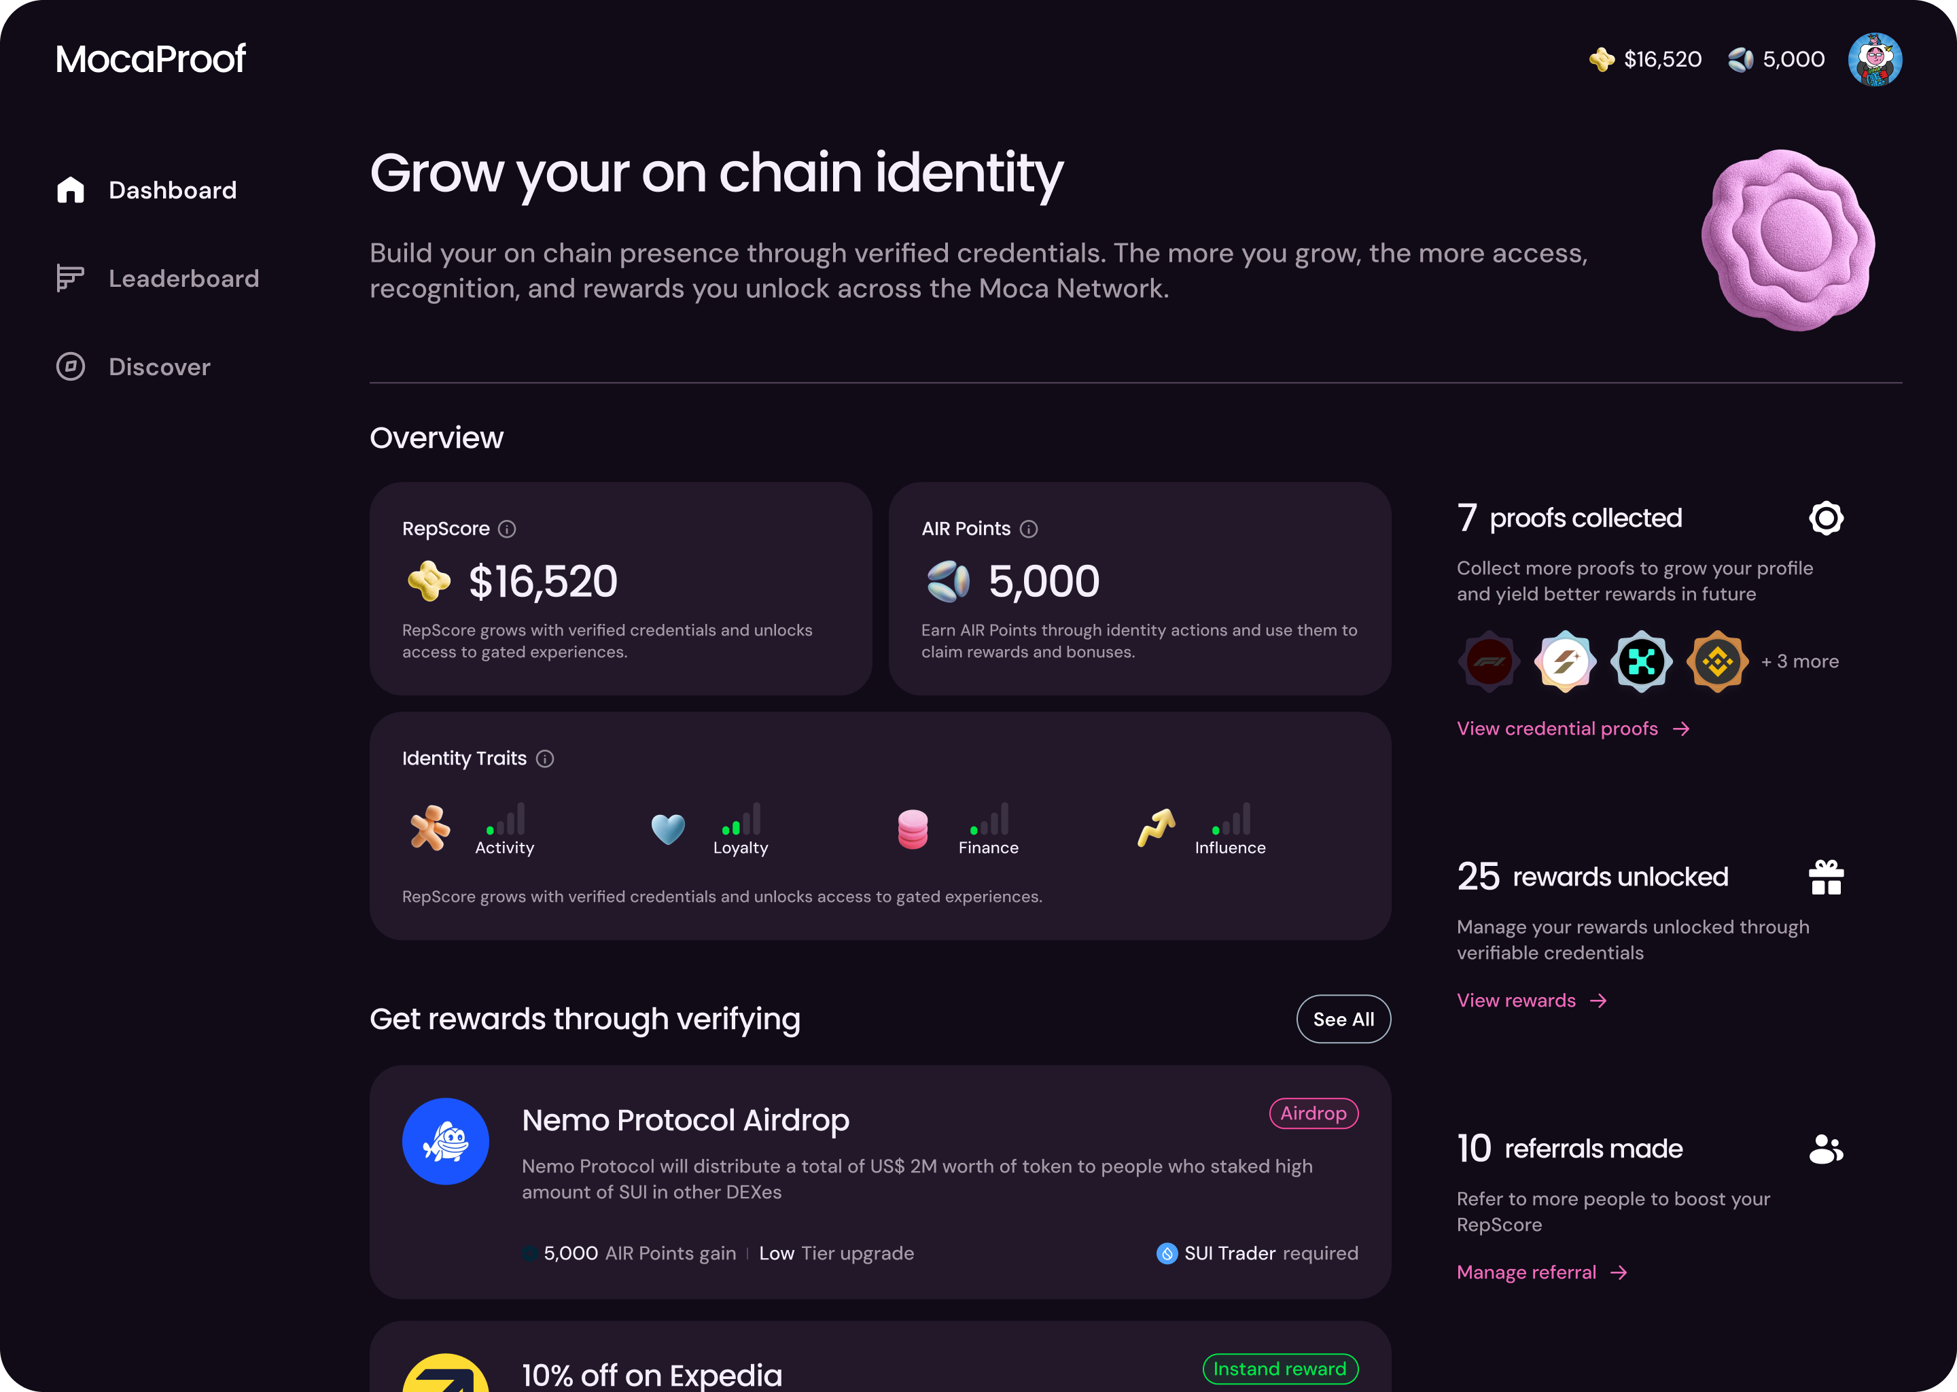Select the Leaderboard icon in the sidebar
The width and height of the screenshot is (1957, 1392).
click(71, 278)
